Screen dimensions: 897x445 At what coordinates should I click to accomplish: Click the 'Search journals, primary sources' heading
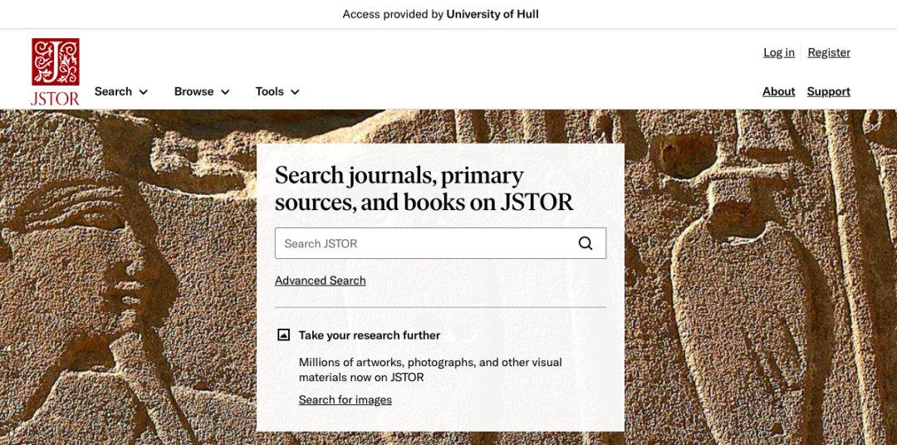[424, 188]
